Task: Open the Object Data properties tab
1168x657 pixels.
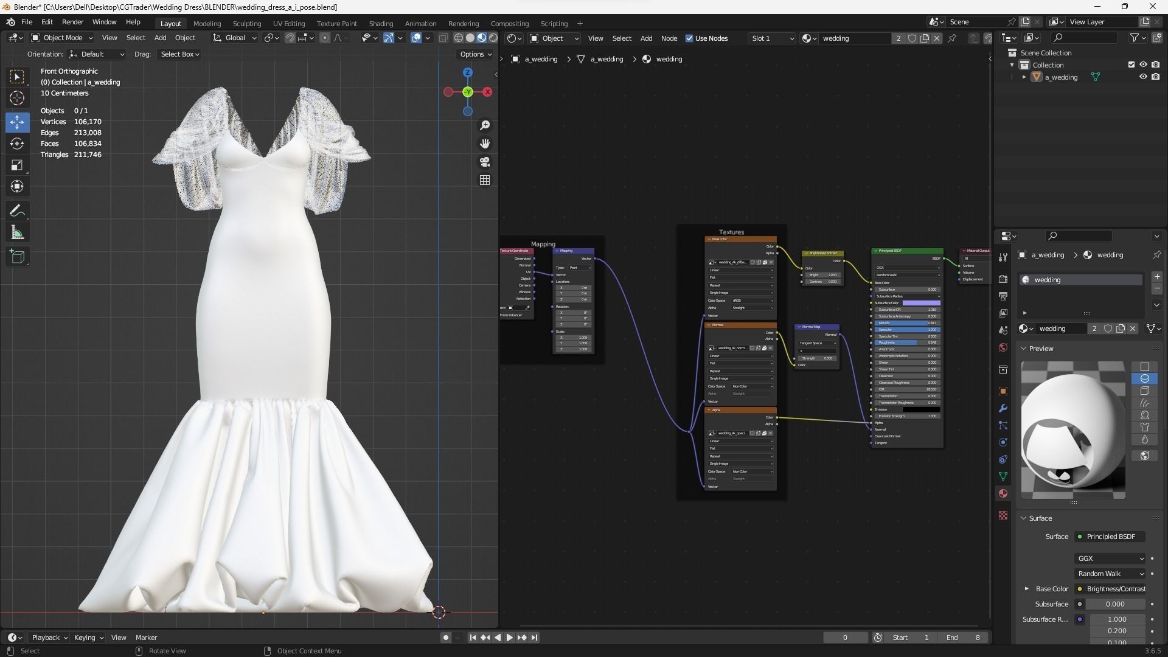Action: tap(1003, 476)
